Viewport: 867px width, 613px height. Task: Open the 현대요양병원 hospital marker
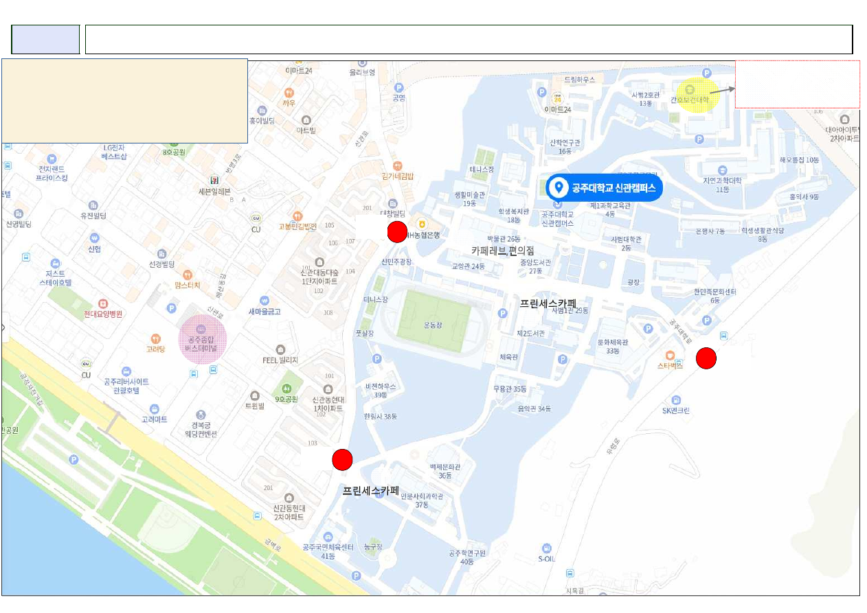point(103,303)
